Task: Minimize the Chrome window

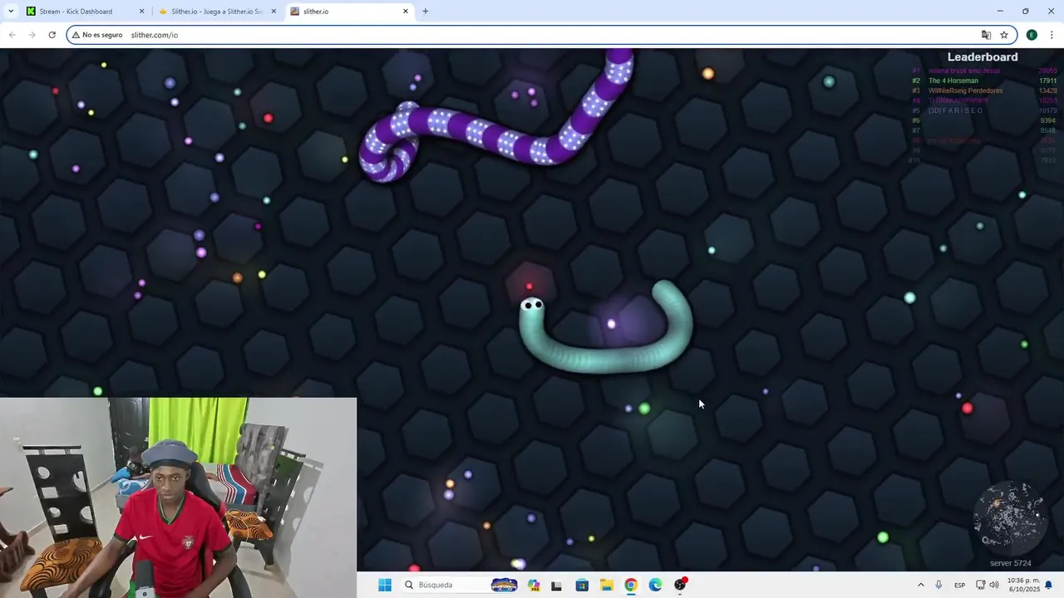Action: pos(1000,12)
